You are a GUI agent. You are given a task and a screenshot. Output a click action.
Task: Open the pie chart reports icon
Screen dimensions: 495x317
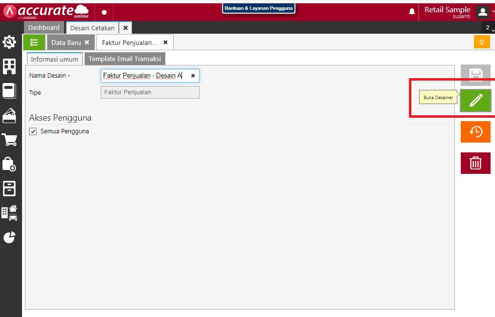click(9, 237)
